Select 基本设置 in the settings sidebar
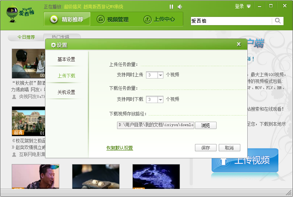The width and height of the screenshot is (293, 197). click(x=66, y=59)
